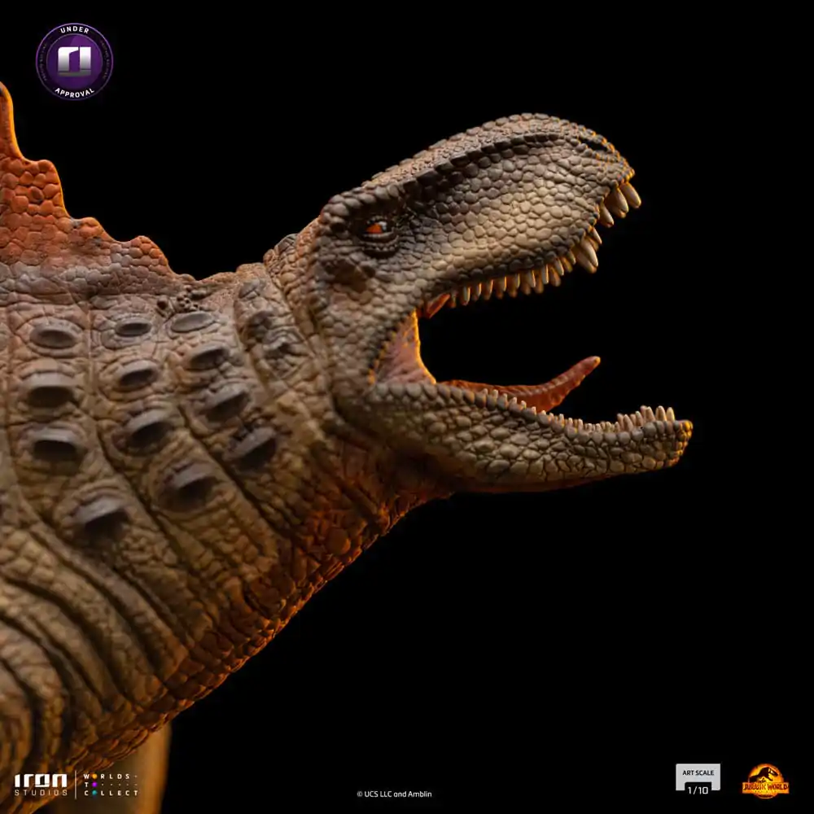This screenshot has width=814, height=814.
Task: Select the teal 'C' dot color swatch in Collect
Action: (95, 793)
